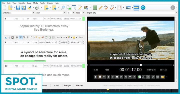
Task: Click the red X delete subtitle icon
Action: (43, 37)
